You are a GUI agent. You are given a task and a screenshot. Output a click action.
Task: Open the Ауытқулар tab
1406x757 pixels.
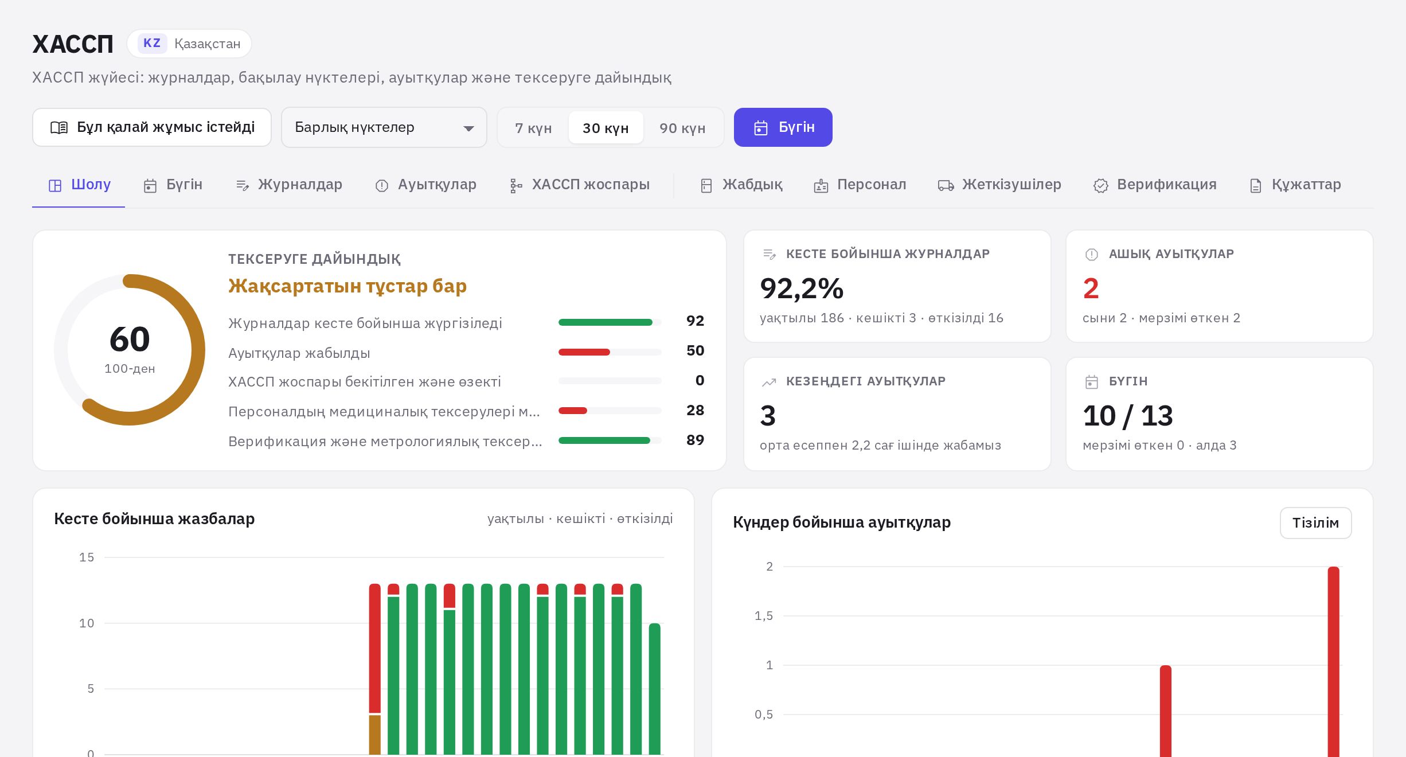point(425,185)
